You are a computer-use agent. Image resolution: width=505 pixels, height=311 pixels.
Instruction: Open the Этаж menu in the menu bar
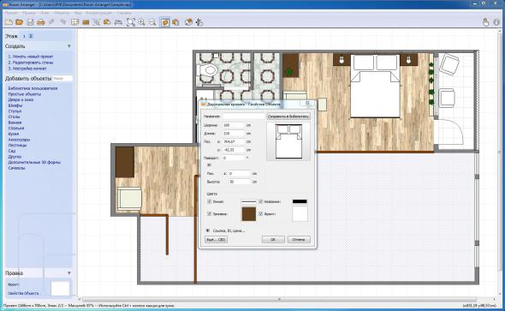pos(45,13)
